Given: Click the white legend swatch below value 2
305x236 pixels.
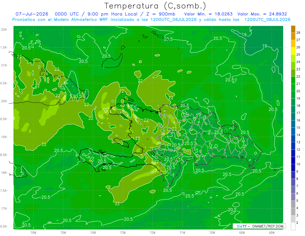Looking at the screenshot, I should click(x=293, y=226).
